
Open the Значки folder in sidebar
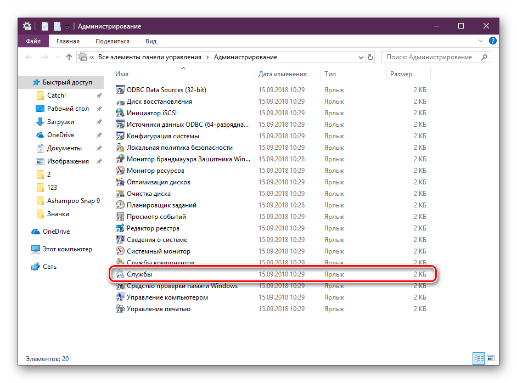58,214
